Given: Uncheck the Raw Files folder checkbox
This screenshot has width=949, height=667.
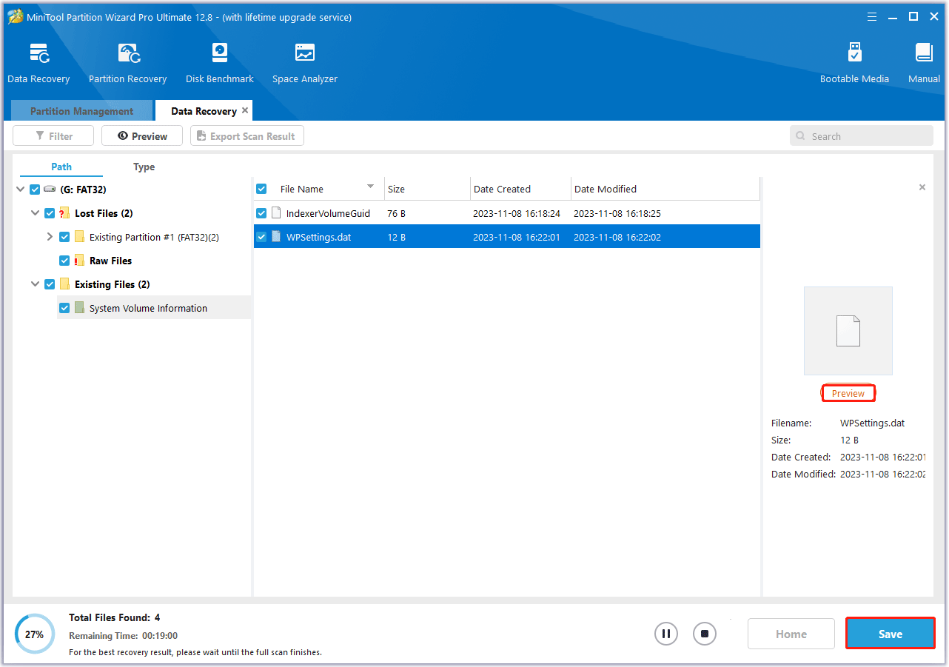Looking at the screenshot, I should pyautogui.click(x=64, y=261).
